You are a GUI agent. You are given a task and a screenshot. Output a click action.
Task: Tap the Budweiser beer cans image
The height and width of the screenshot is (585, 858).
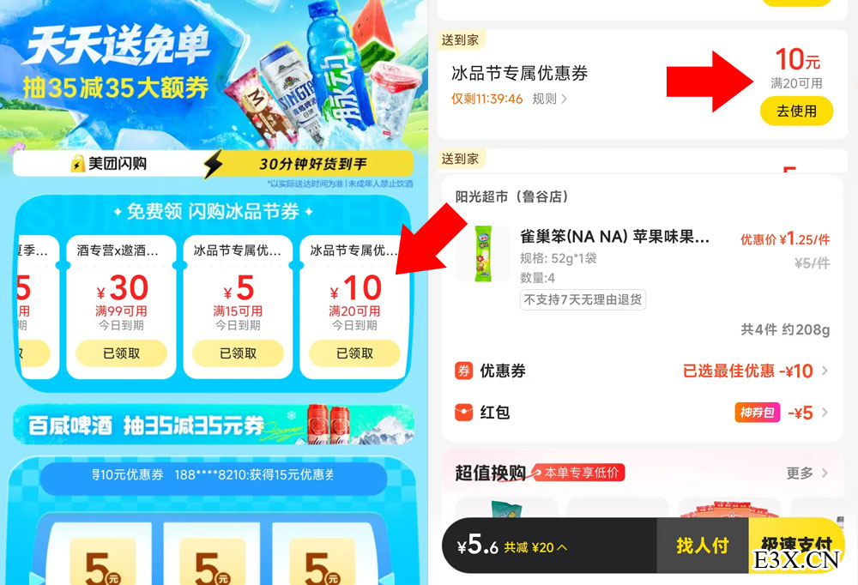[329, 425]
